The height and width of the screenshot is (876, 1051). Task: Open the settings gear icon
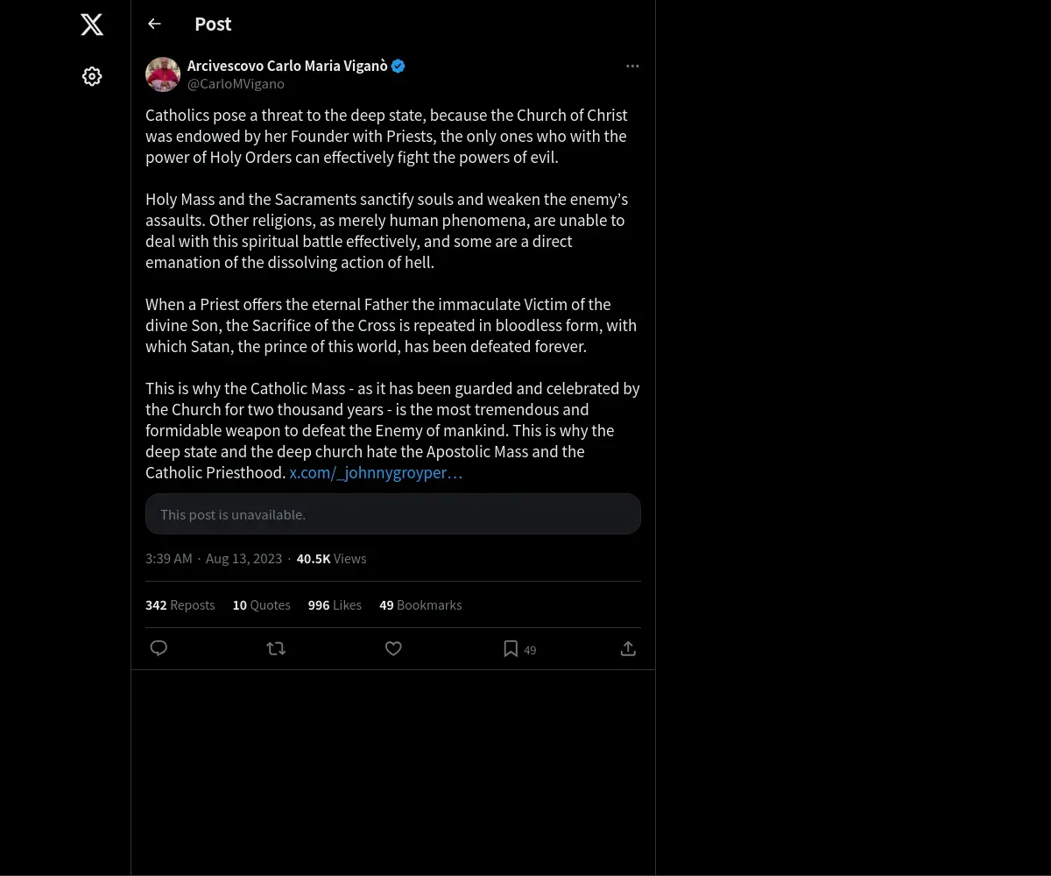point(92,76)
